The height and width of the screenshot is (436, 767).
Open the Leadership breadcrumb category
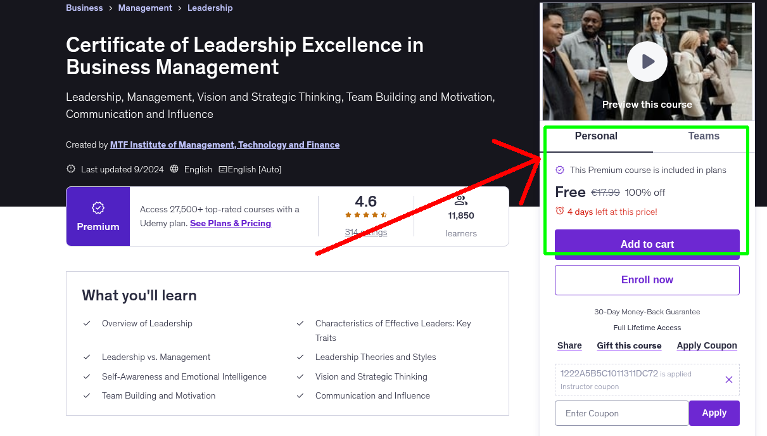(210, 8)
